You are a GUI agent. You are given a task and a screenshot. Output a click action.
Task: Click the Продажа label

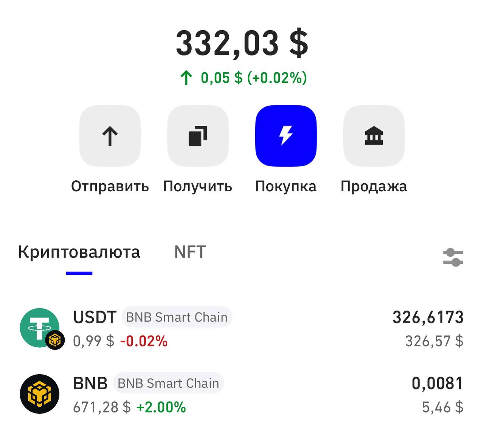(x=374, y=186)
